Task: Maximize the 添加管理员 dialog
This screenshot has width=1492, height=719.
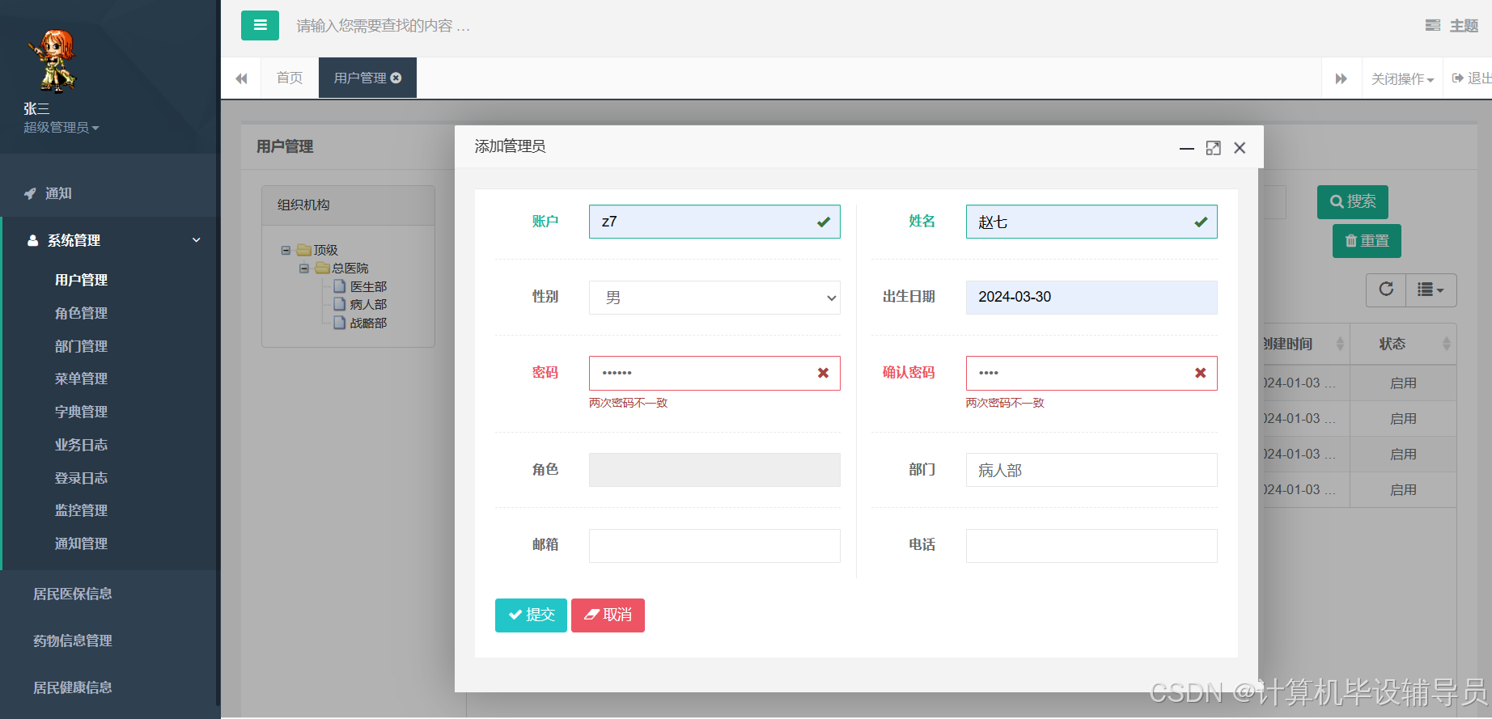Action: click(1213, 148)
